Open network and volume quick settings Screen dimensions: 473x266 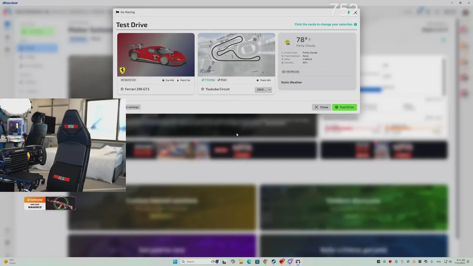[448, 262]
